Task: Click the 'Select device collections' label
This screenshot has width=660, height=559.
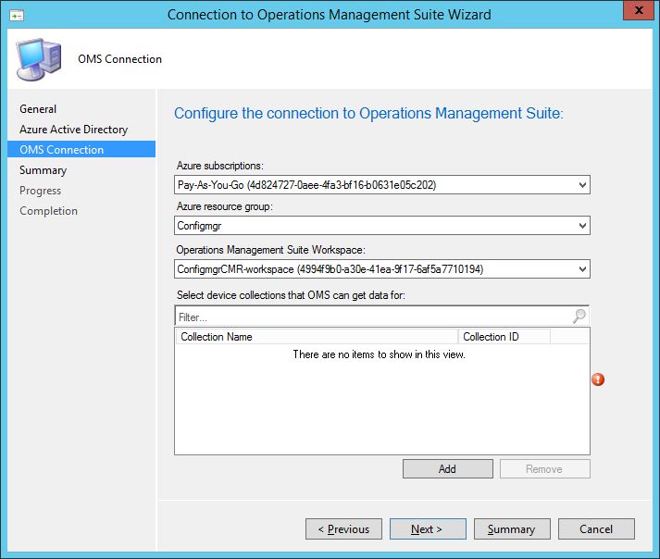Action: [291, 295]
